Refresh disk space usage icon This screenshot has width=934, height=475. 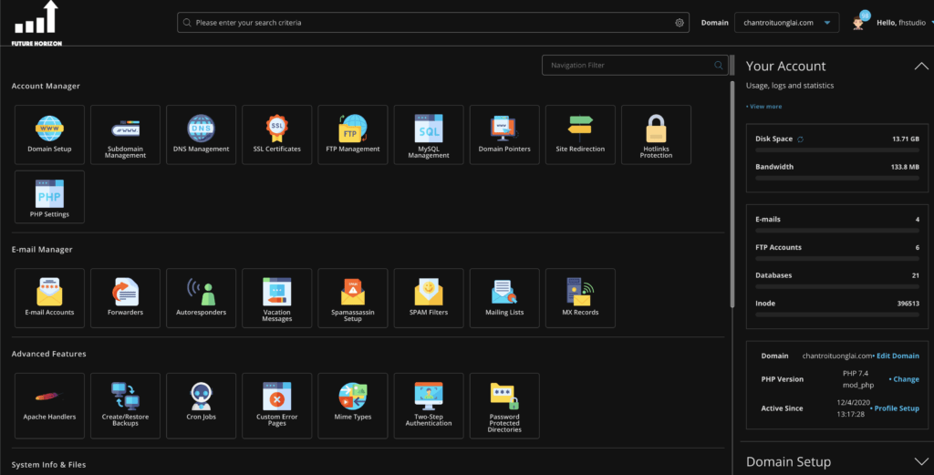[x=801, y=139]
